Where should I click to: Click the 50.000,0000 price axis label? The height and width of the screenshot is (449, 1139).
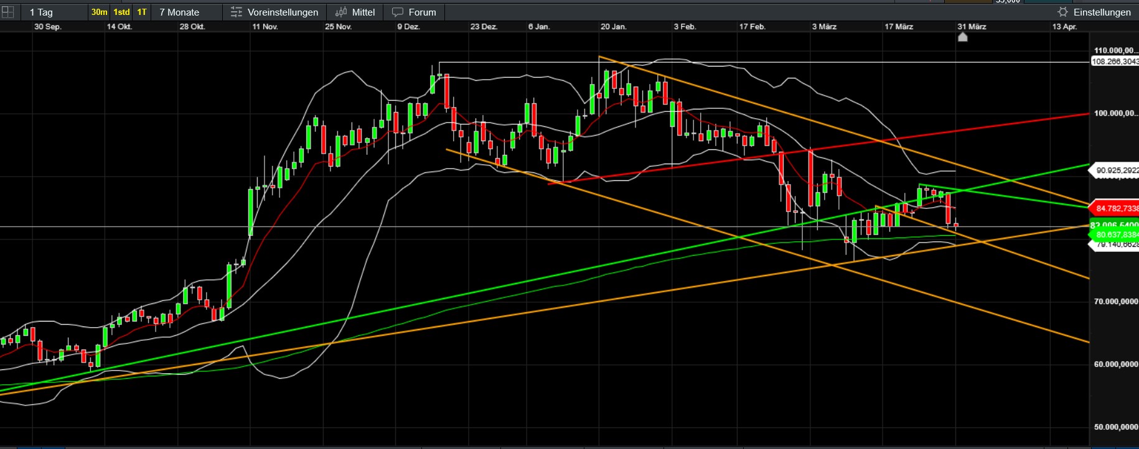click(x=1116, y=427)
